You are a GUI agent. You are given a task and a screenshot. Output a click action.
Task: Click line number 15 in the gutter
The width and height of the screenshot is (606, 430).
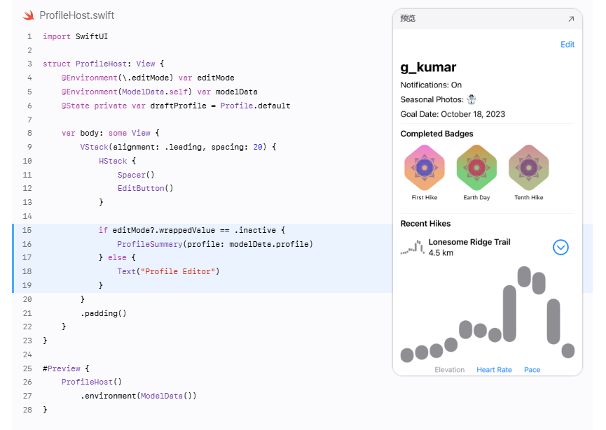click(x=27, y=230)
